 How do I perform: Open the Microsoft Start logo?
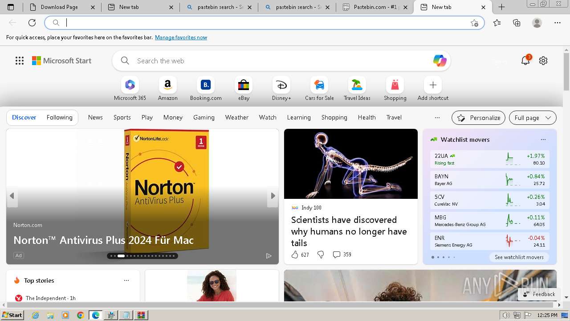[x=61, y=61]
